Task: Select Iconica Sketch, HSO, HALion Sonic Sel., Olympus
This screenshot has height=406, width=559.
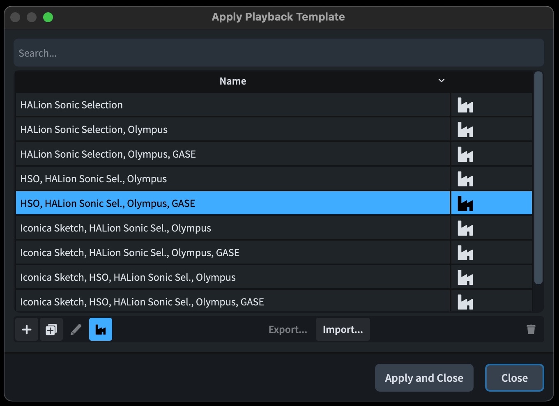Action: 128,278
